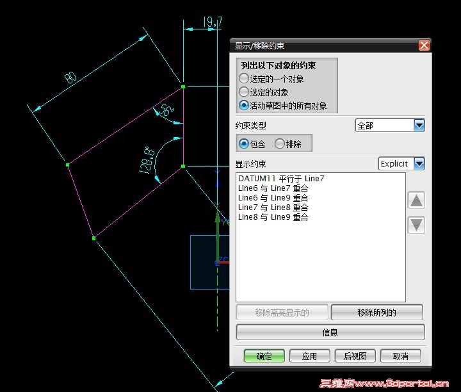Click the 80 dimension in sketch
The image size is (461, 392).
pos(70,78)
